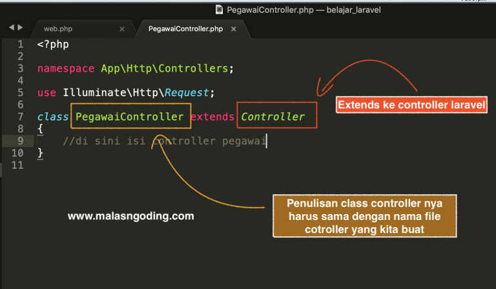Click the class keyword on line 7
This screenshot has height=289, width=496.
coord(53,117)
